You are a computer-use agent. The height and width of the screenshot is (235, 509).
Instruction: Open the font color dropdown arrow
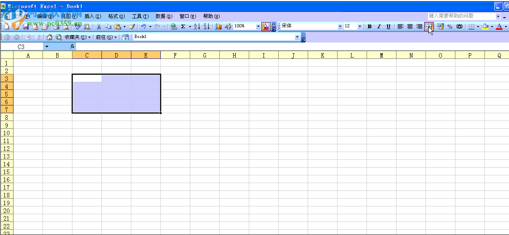point(506,27)
